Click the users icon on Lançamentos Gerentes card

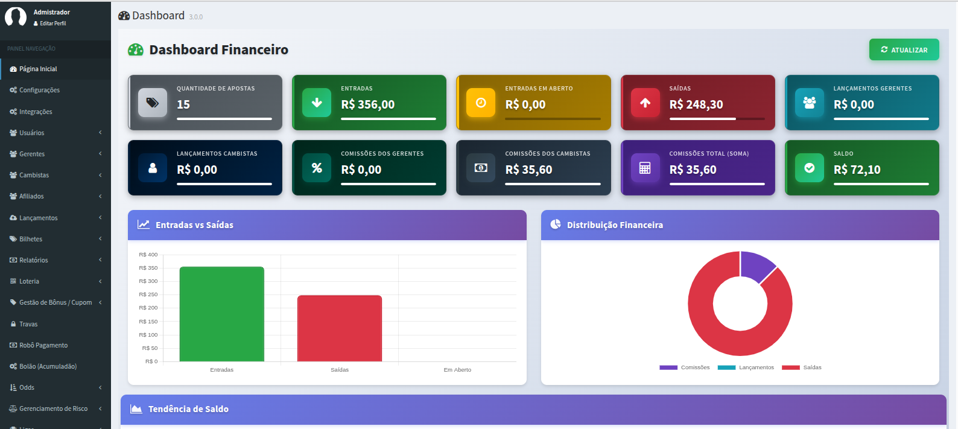coord(809,103)
